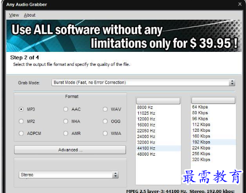
Task: Choose 16000 Hz sample rate
Action: pos(158,125)
